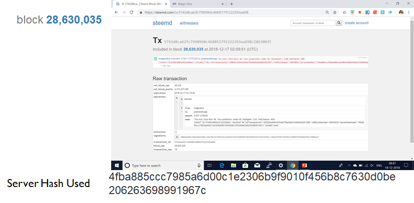The width and height of the screenshot is (414, 203).
Task: Click the magicdice avatar icon in the transfer row
Action: pos(156,59)
